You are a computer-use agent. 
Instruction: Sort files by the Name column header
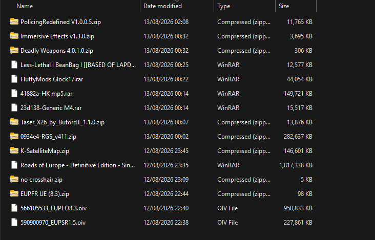25,6
